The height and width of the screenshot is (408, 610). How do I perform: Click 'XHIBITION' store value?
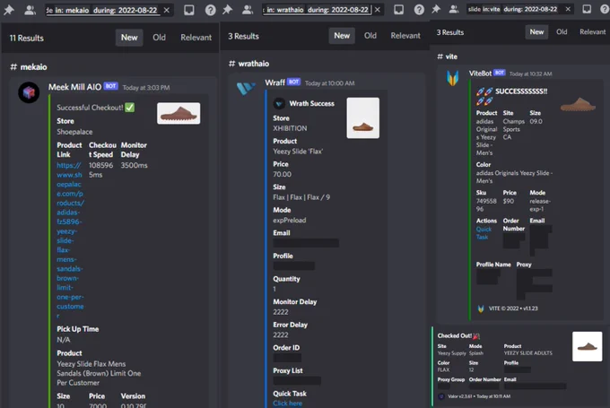click(x=290, y=128)
